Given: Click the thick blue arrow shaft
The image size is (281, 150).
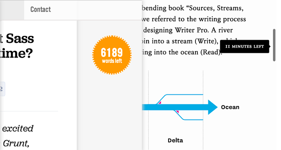Looking at the screenshot, I should tap(175, 107).
